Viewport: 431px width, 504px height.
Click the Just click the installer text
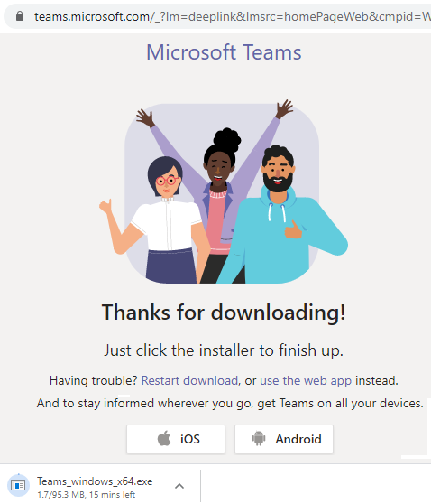click(224, 350)
